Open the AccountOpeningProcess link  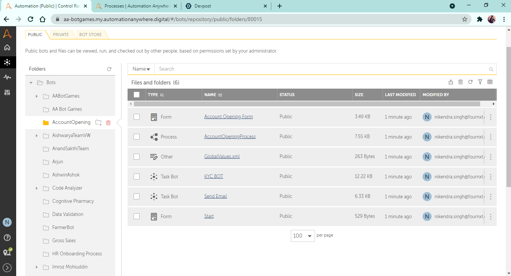230,137
